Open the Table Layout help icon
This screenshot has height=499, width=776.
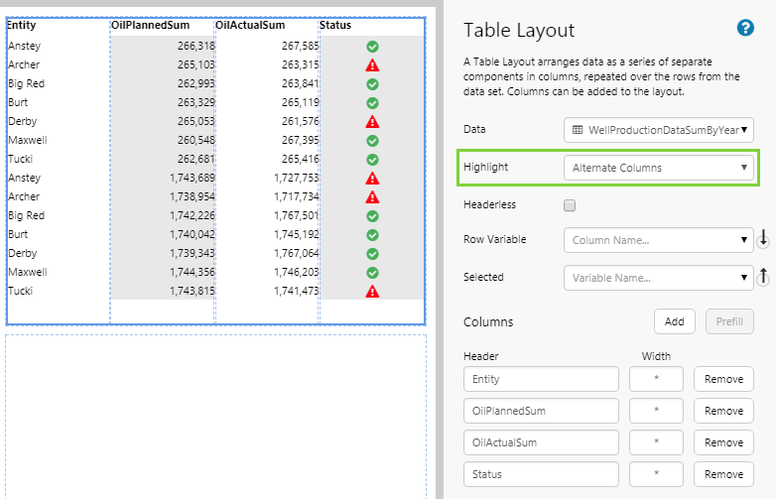(x=745, y=28)
